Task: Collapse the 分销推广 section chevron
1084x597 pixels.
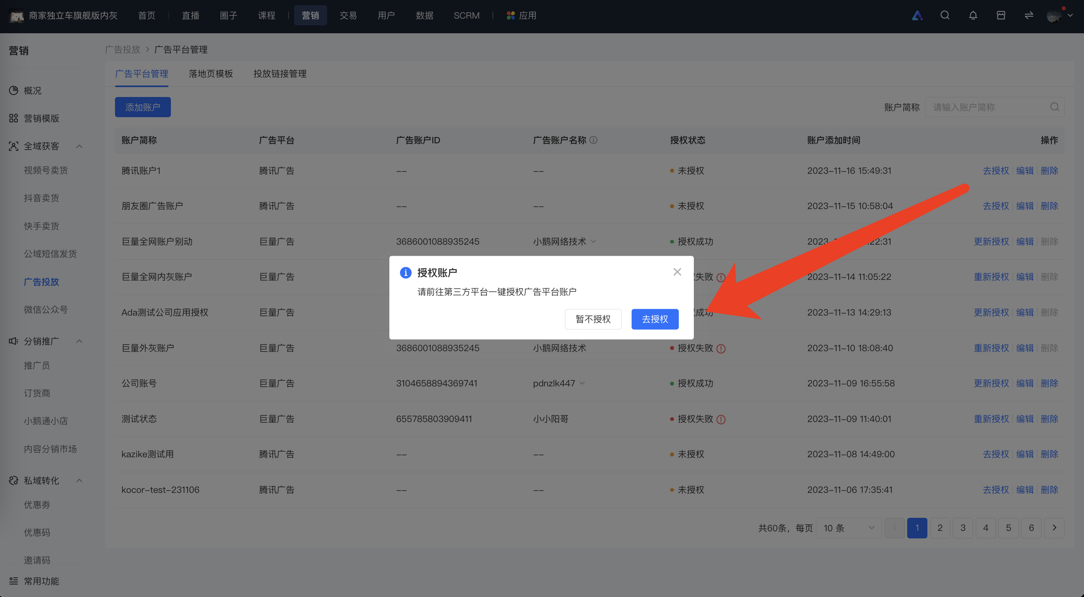Action: [79, 341]
